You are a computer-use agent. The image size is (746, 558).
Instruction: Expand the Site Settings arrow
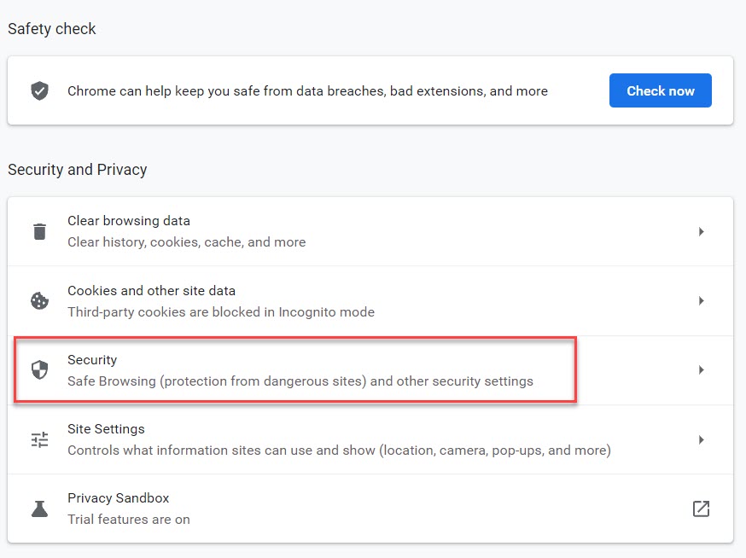(x=701, y=439)
